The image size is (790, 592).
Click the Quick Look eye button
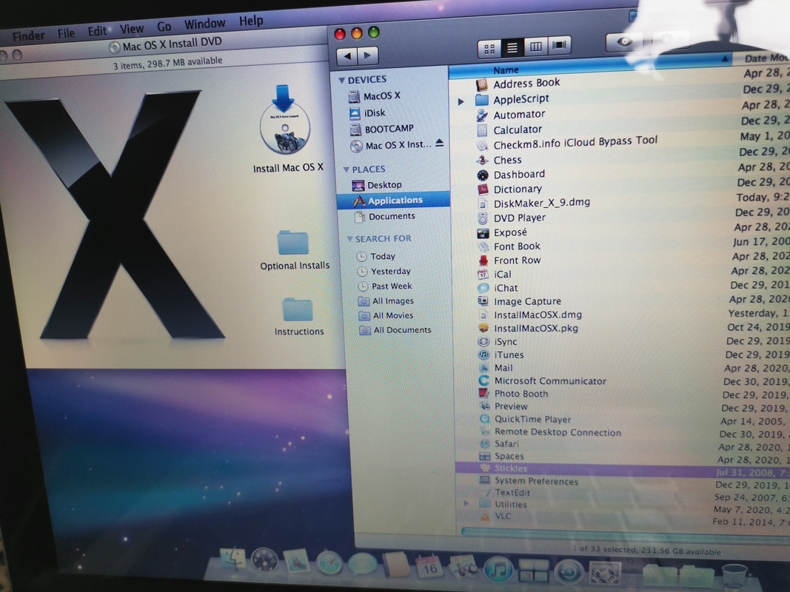click(624, 41)
